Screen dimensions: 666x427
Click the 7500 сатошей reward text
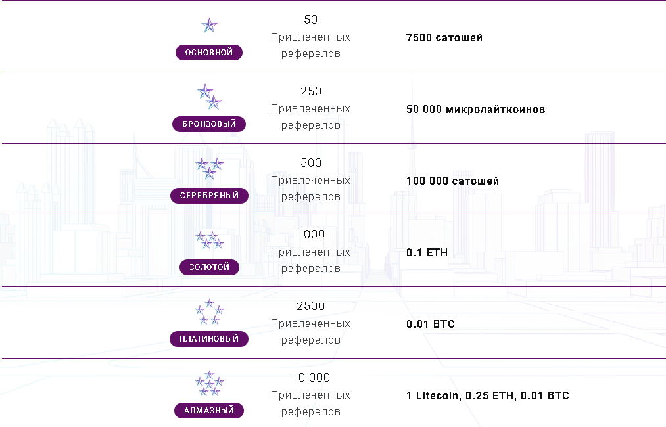tap(444, 37)
